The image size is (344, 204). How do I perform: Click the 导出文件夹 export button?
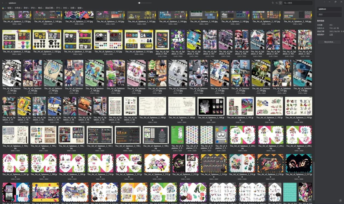coord(329,42)
